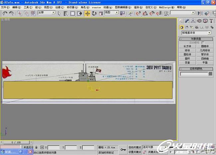Click the Redo arrow icon
This screenshot has height=155, width=216.
(12, 13)
